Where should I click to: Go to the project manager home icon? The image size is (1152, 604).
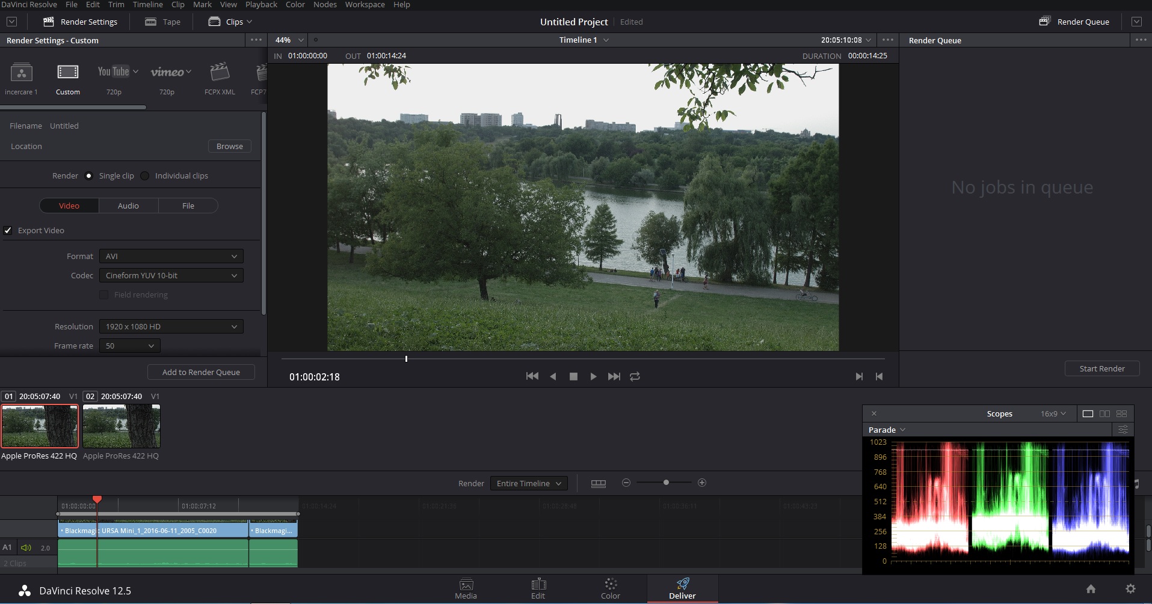tap(1091, 589)
